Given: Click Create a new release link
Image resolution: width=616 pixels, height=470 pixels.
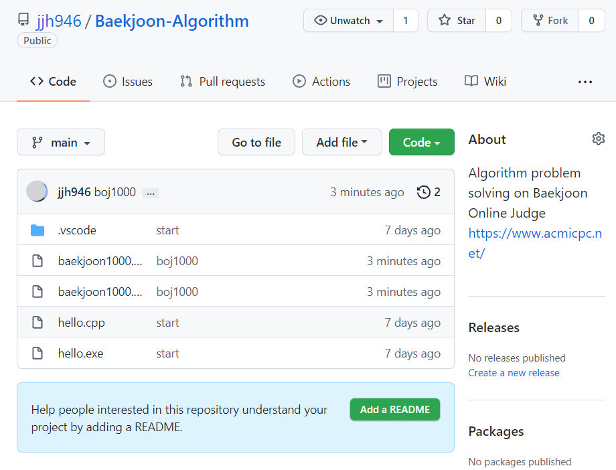Looking at the screenshot, I should [514, 372].
